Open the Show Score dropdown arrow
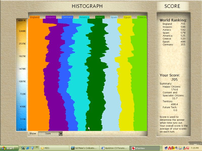The height and width of the screenshot is (151, 202). pos(61,134)
